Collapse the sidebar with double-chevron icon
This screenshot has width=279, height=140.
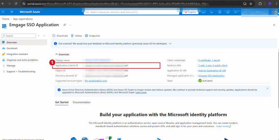(x=44, y=36)
